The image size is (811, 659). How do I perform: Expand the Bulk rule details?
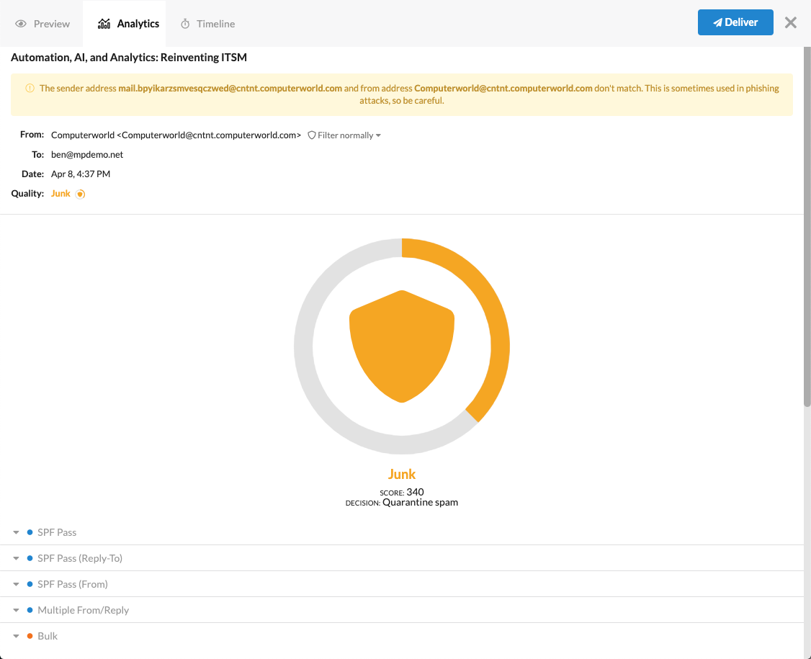tap(16, 636)
